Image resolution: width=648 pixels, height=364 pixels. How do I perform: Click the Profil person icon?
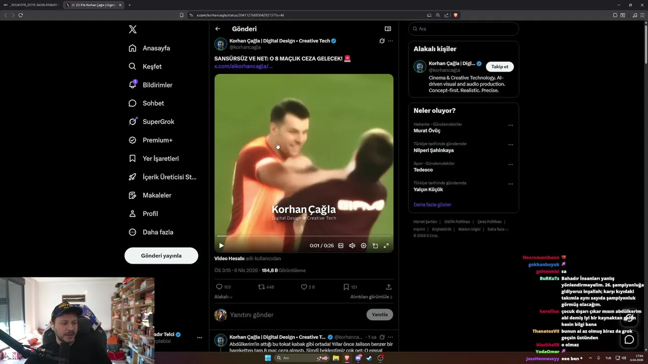(133, 214)
